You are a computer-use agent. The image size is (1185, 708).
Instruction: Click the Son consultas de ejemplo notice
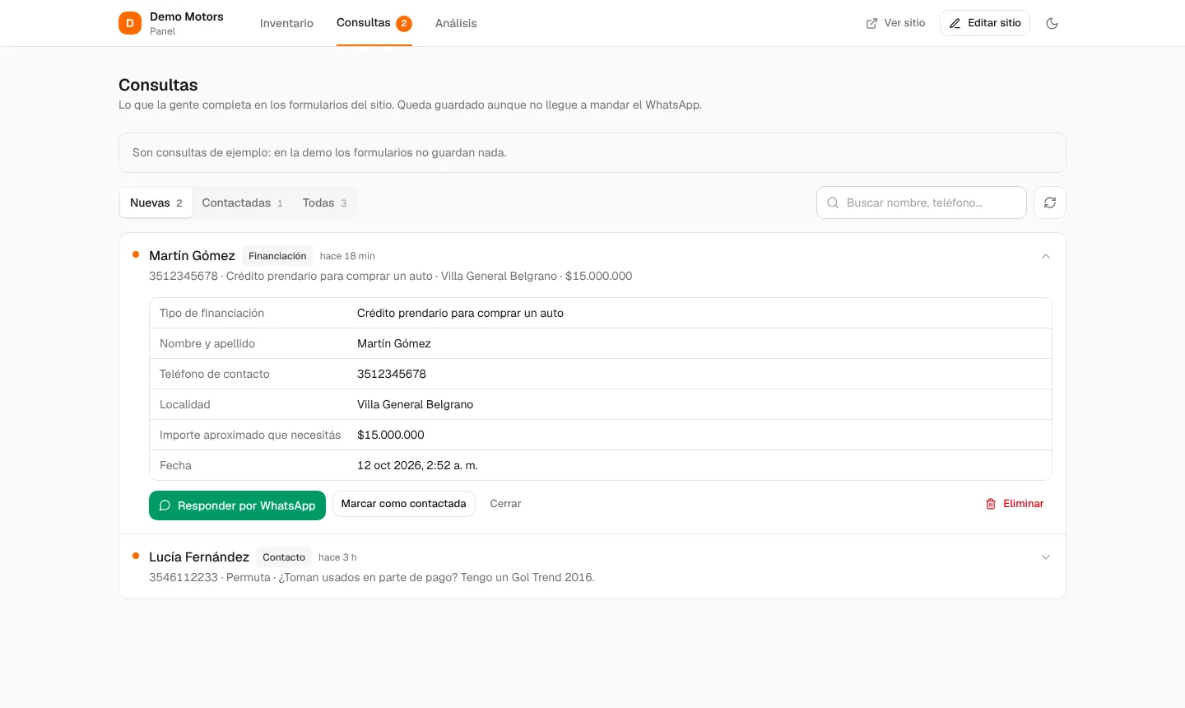(592, 153)
